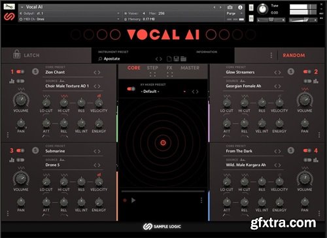Step instrument preset Apostate with arrows
The width and height of the screenshot is (327, 238).
pos(159,59)
